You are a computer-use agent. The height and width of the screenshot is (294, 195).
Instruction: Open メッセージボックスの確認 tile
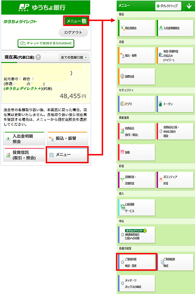[137, 283]
